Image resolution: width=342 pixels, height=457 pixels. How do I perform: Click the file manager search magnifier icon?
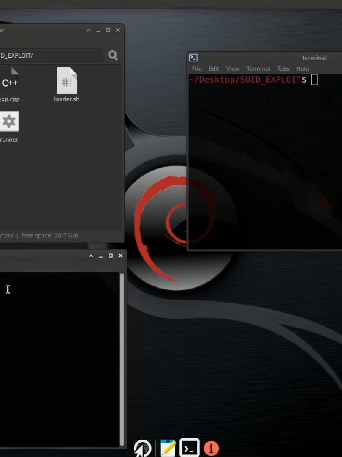pyautogui.click(x=113, y=55)
